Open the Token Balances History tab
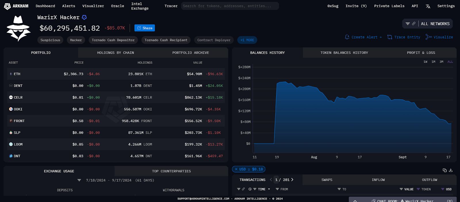Screen dimensions: 460x202 point(344,53)
